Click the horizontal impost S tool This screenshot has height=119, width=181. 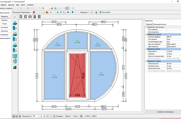tap(15, 34)
